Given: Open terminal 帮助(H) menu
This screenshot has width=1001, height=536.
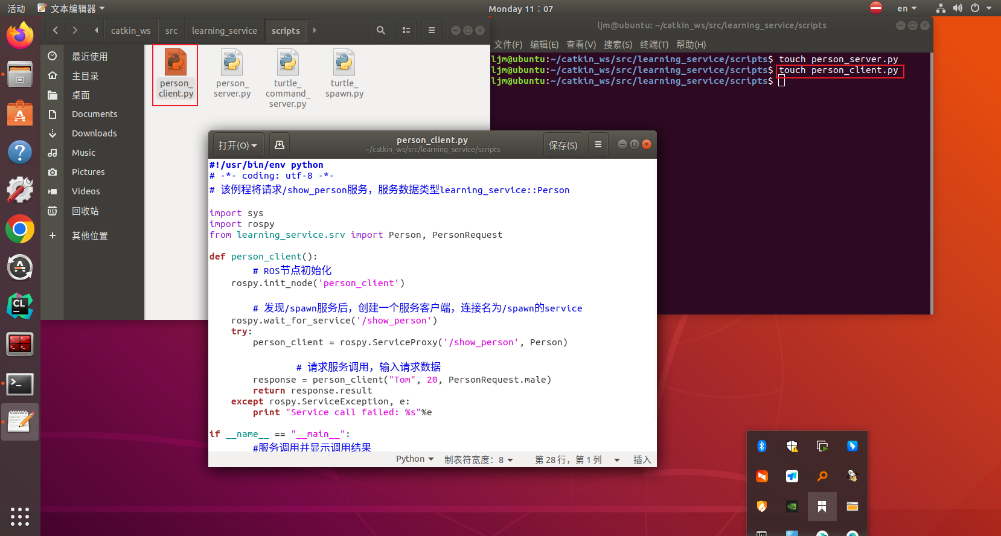Looking at the screenshot, I should (691, 45).
